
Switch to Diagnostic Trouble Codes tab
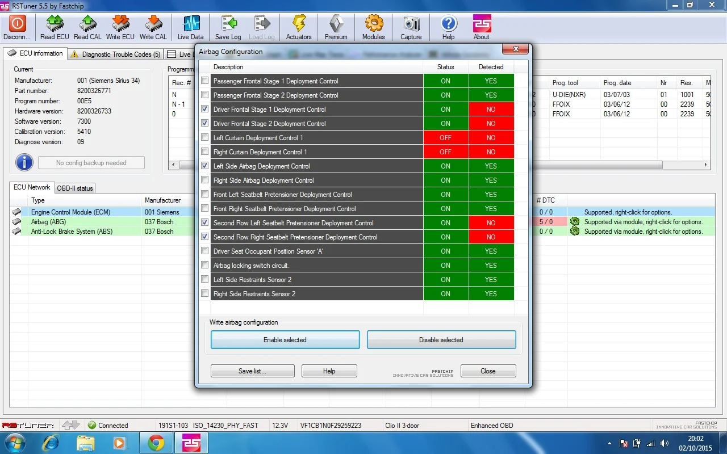pyautogui.click(x=115, y=54)
